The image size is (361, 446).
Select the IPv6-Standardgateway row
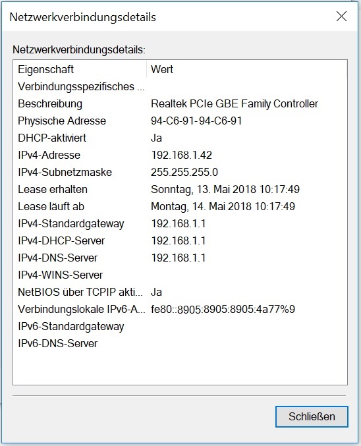click(180, 326)
